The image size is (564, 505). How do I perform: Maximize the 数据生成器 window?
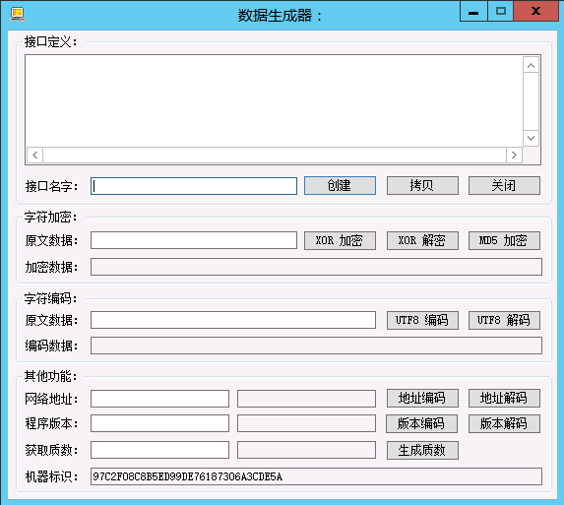(500, 11)
